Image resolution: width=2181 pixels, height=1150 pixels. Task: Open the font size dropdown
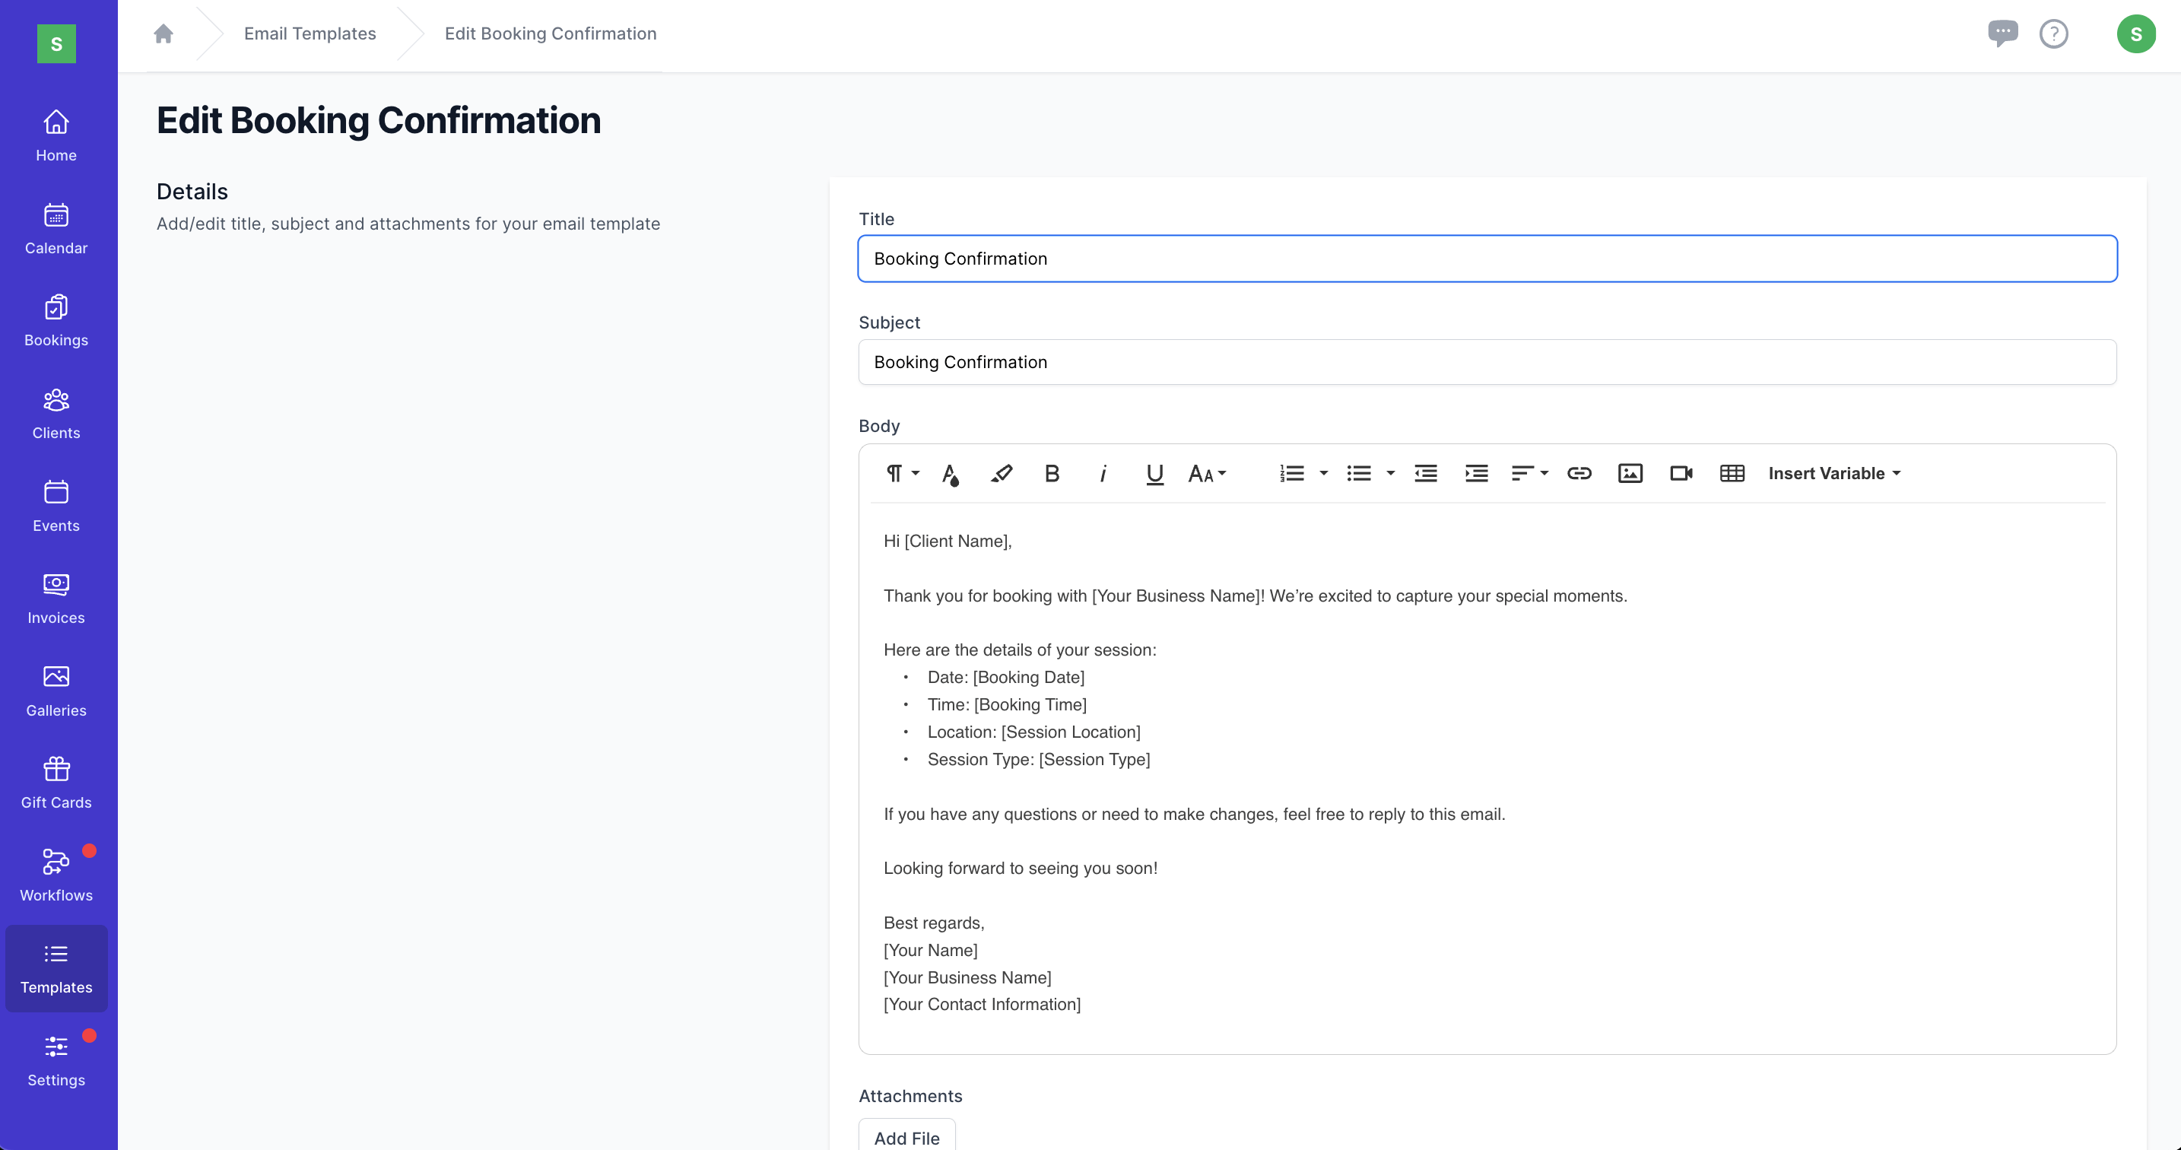click(x=1207, y=473)
